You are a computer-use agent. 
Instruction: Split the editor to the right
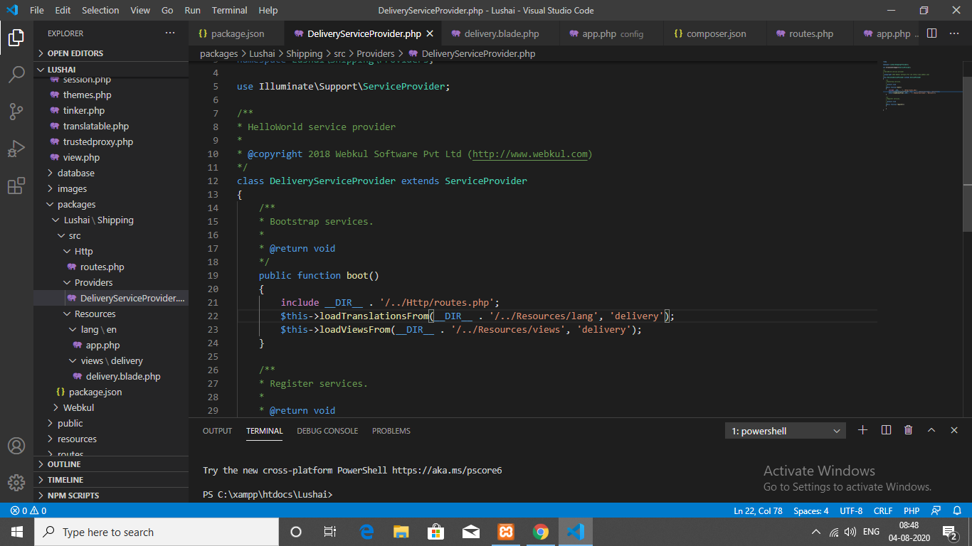tap(931, 33)
